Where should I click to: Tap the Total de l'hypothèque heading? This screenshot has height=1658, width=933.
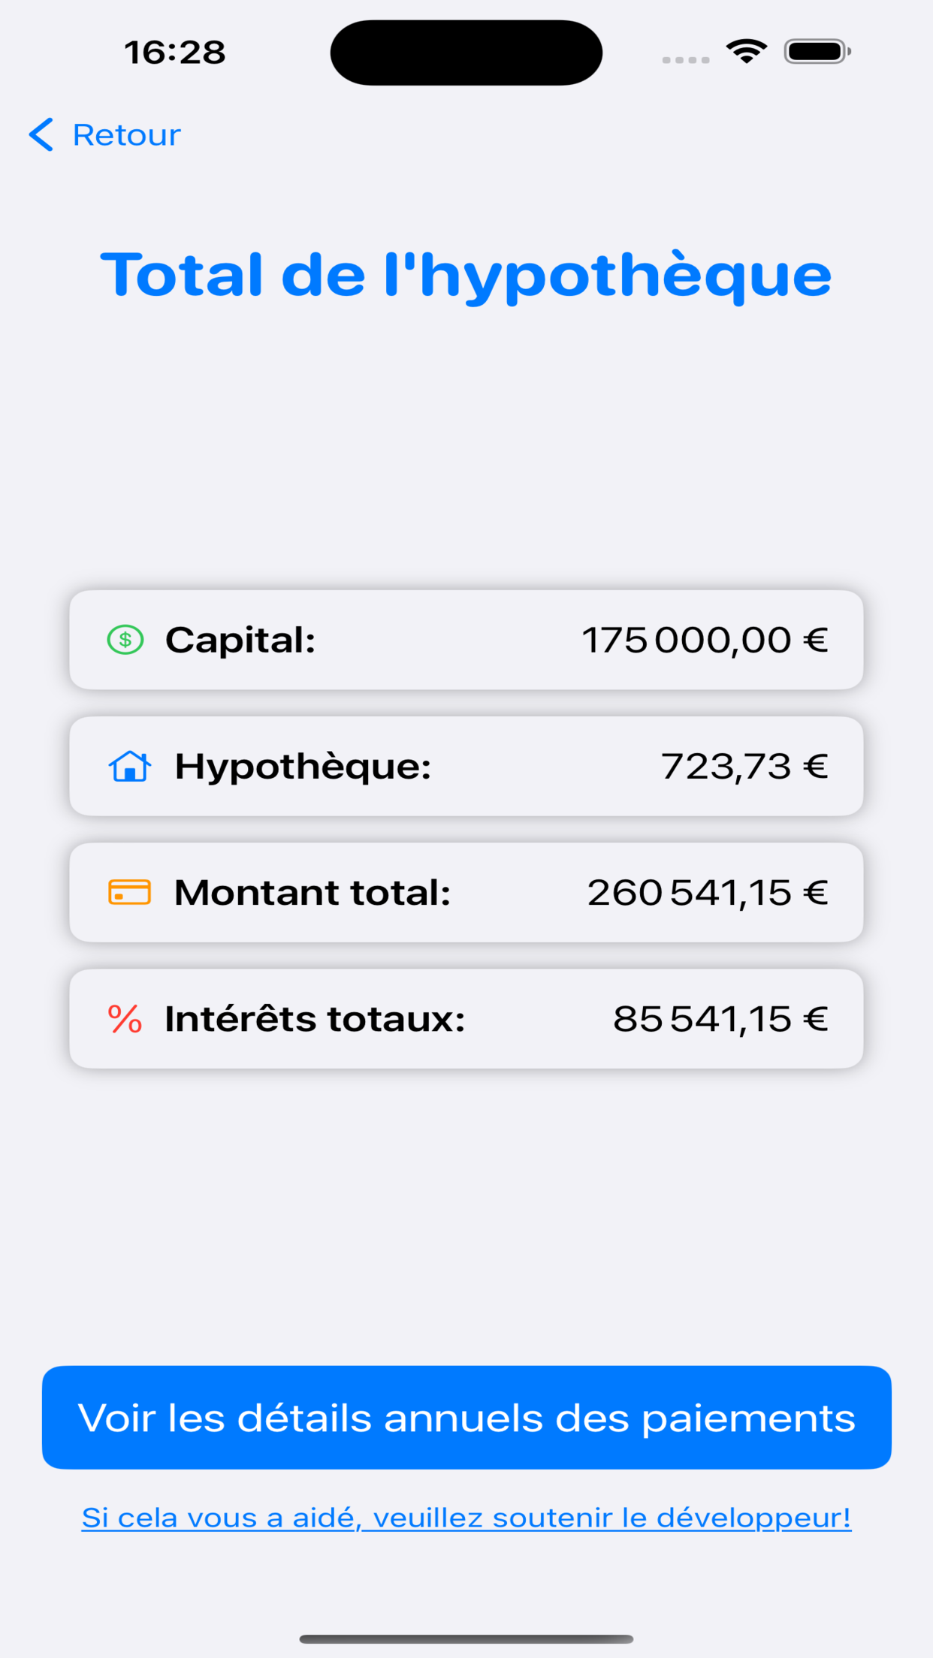[466, 275]
